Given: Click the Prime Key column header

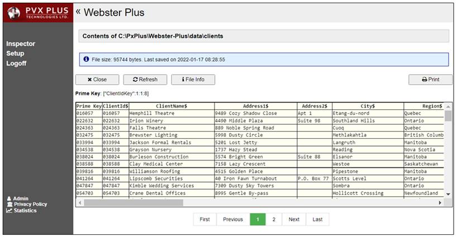Looking at the screenshot, I should (x=89, y=106).
